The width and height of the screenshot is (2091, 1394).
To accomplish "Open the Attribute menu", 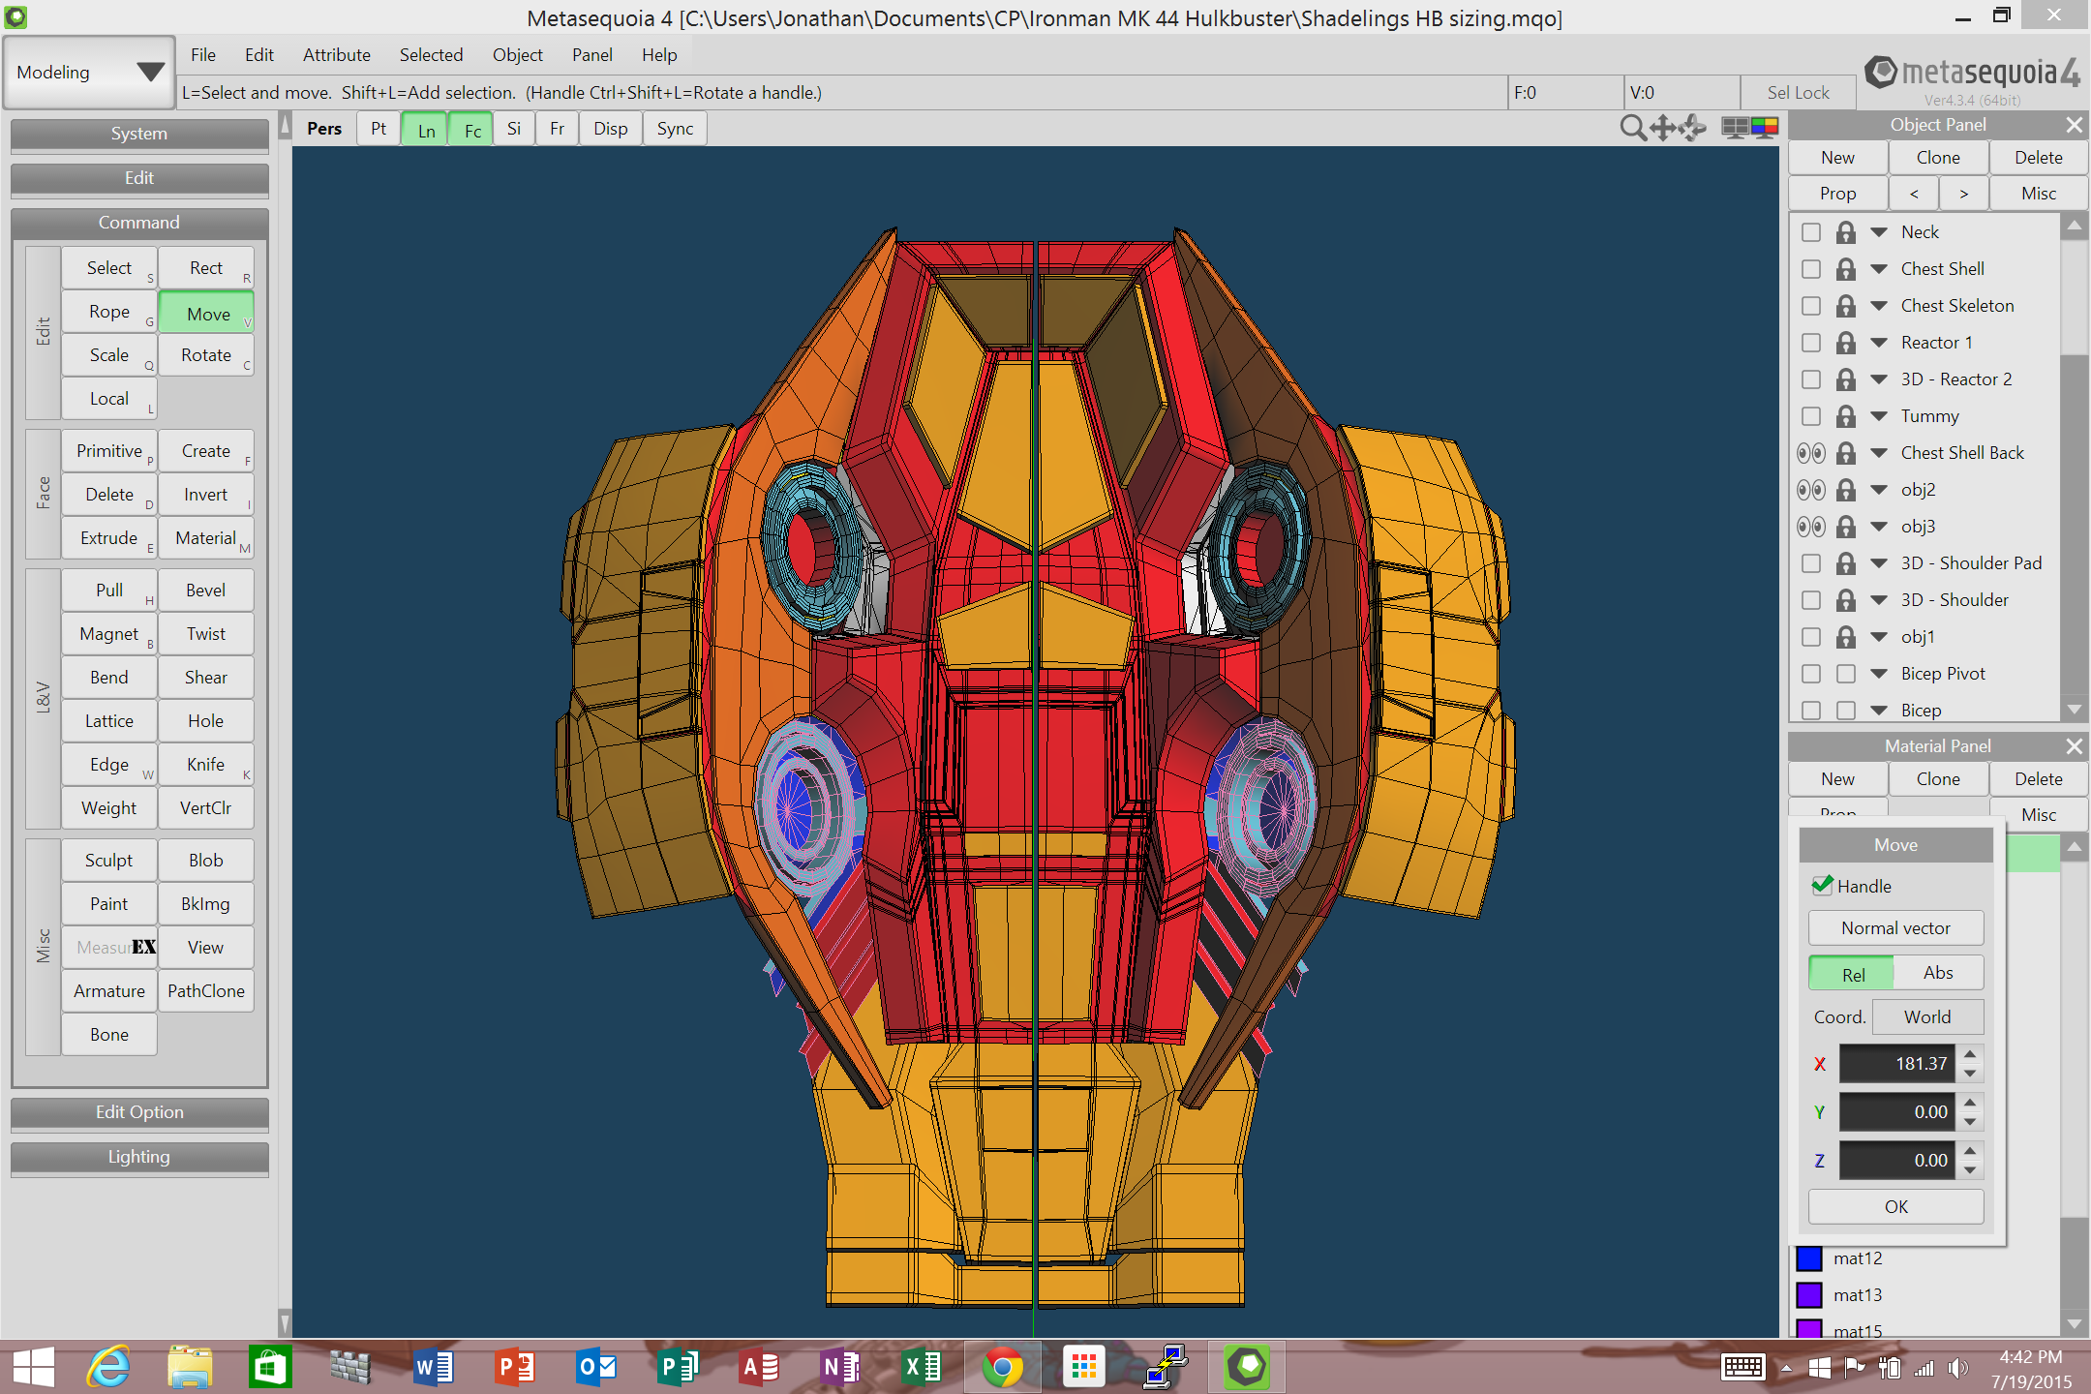I will (337, 55).
